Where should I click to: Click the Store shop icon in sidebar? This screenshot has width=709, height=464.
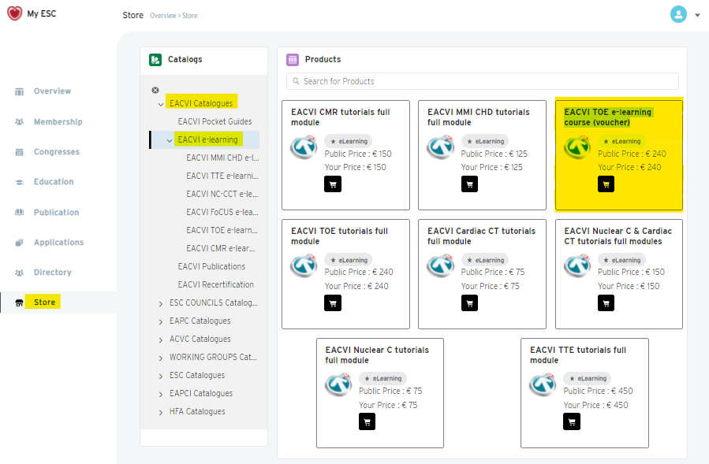[19, 303]
